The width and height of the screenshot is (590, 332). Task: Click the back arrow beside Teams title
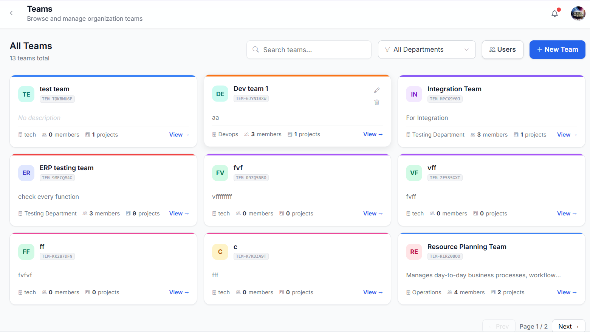click(x=13, y=13)
